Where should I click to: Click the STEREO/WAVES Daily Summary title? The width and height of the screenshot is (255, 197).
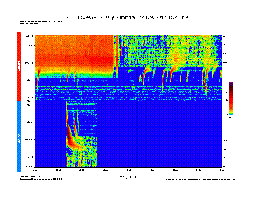pos(127,17)
